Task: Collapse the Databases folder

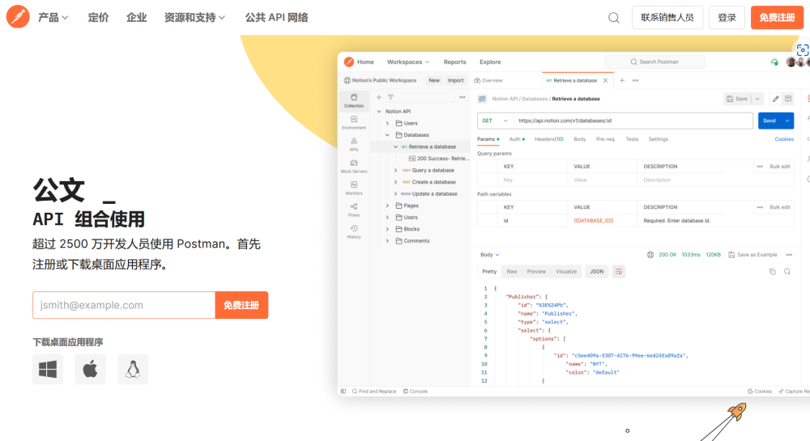Action: tap(387, 135)
